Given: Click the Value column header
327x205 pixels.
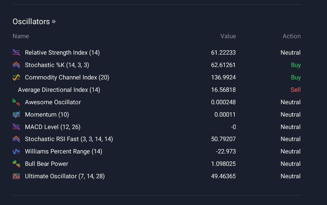Looking at the screenshot, I should point(228,36).
